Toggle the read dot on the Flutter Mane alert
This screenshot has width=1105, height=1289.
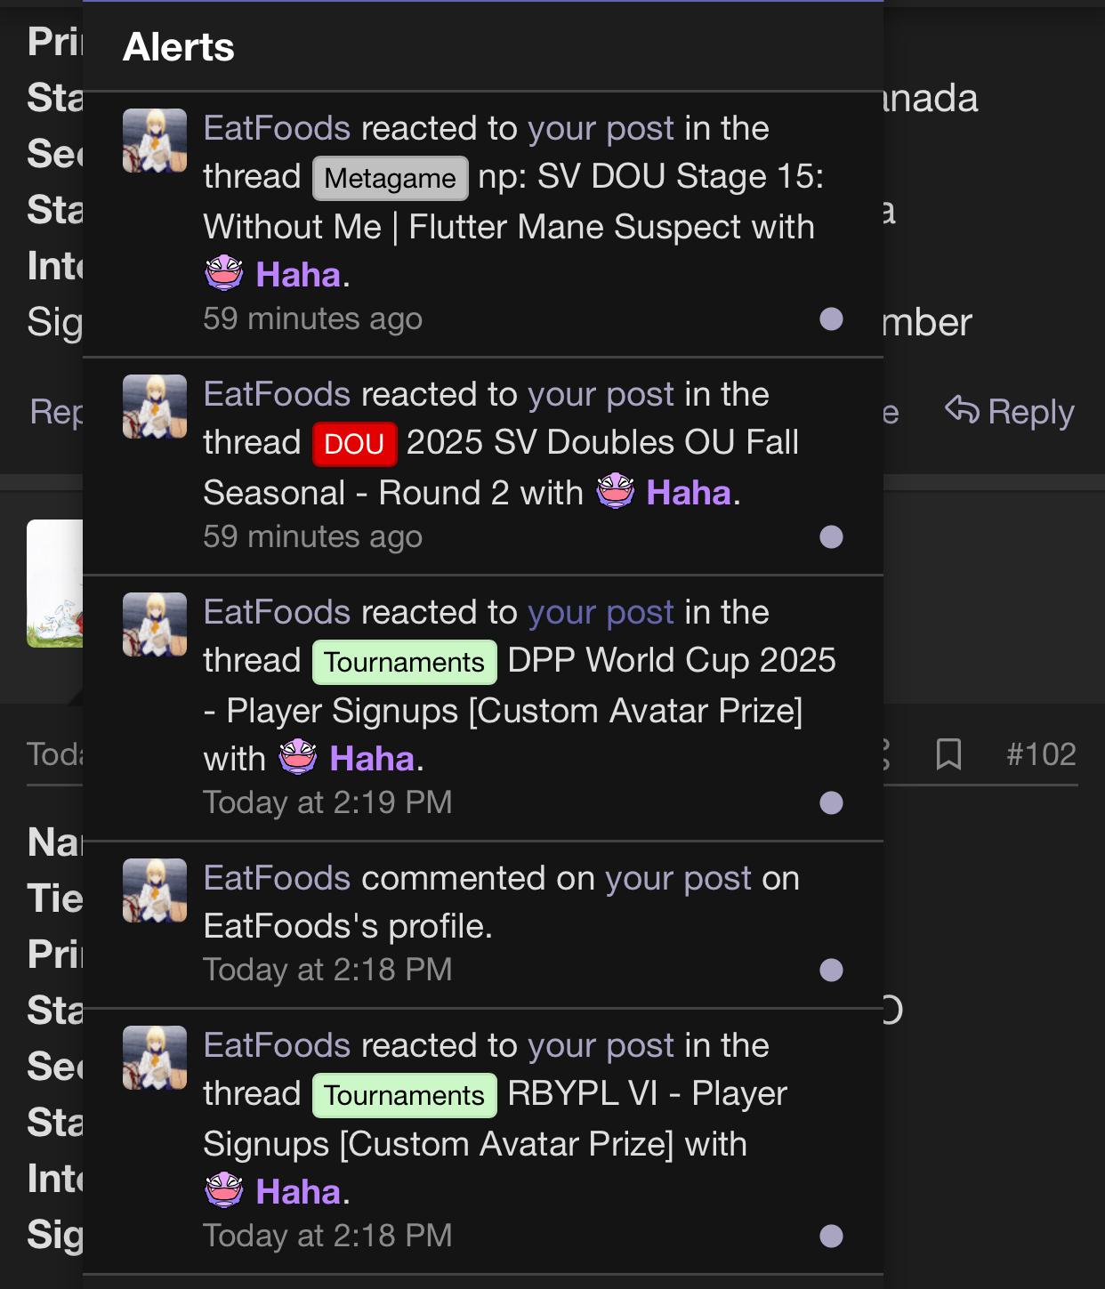coord(831,318)
